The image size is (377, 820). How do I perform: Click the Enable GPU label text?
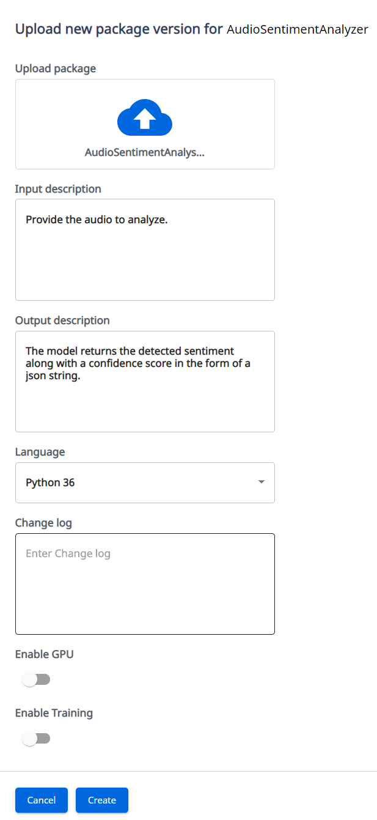[44, 654]
